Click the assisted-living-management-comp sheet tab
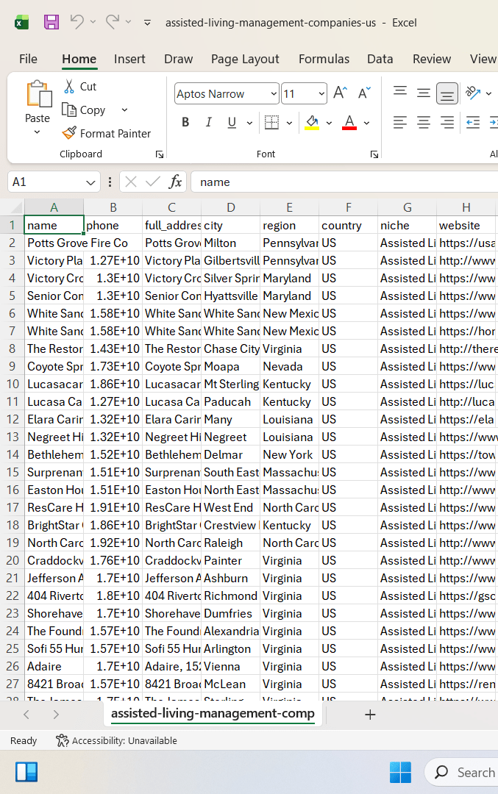 tap(213, 713)
